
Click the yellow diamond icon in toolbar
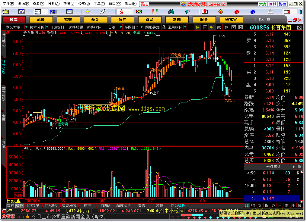pos(221,12)
